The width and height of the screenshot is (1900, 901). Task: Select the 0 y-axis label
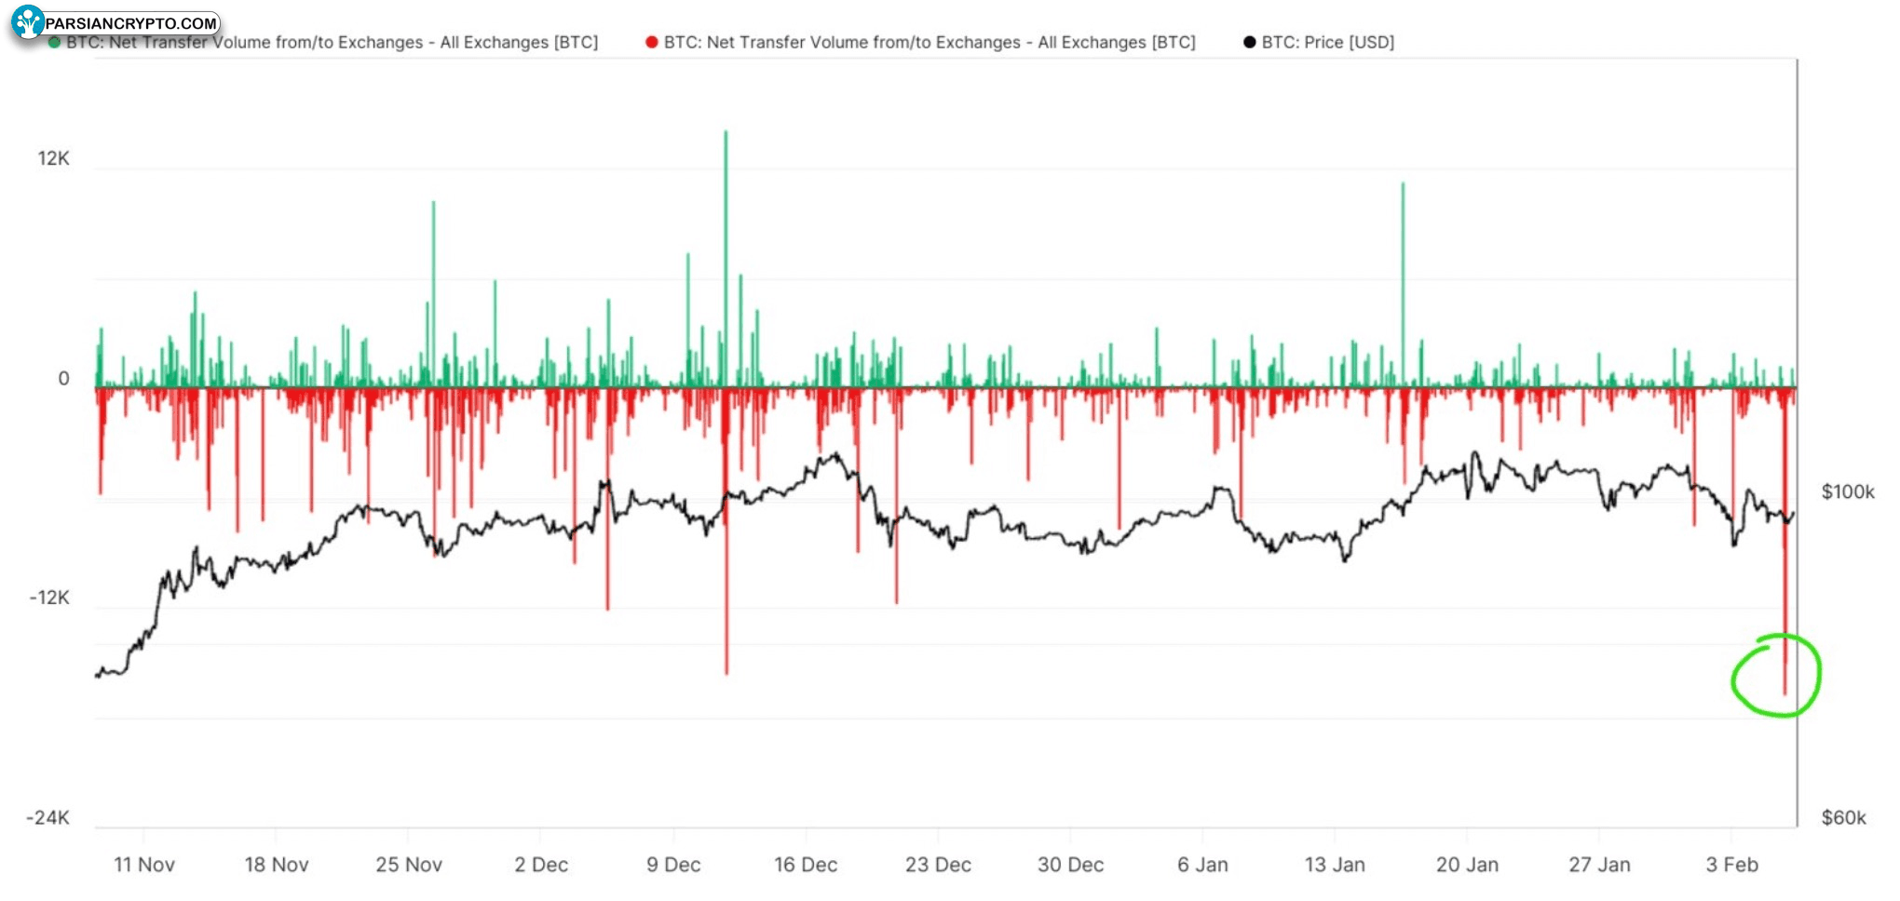pos(63,379)
